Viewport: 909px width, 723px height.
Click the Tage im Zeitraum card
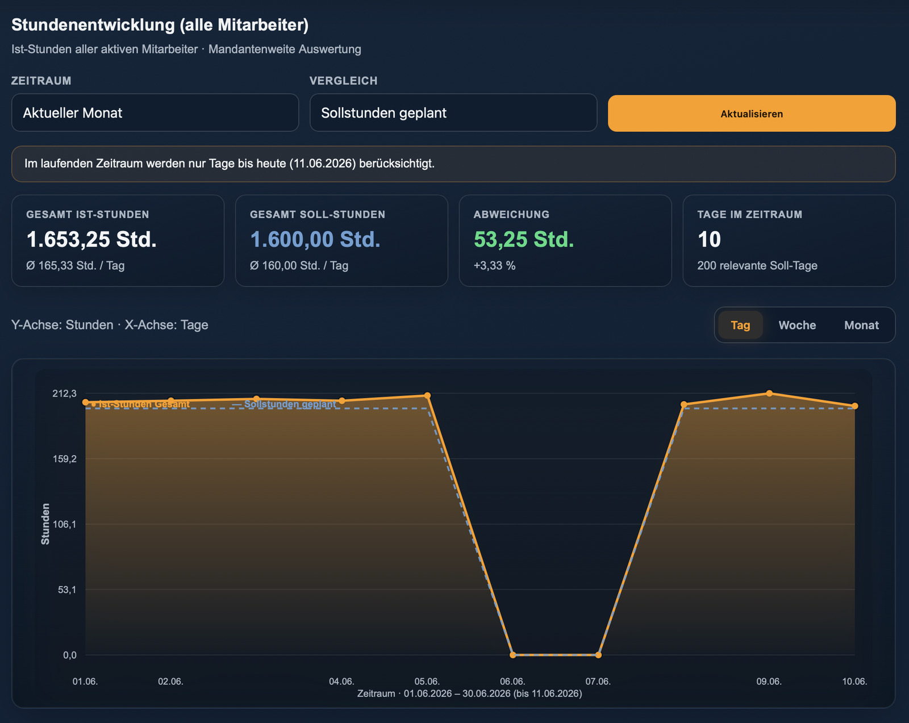click(789, 241)
